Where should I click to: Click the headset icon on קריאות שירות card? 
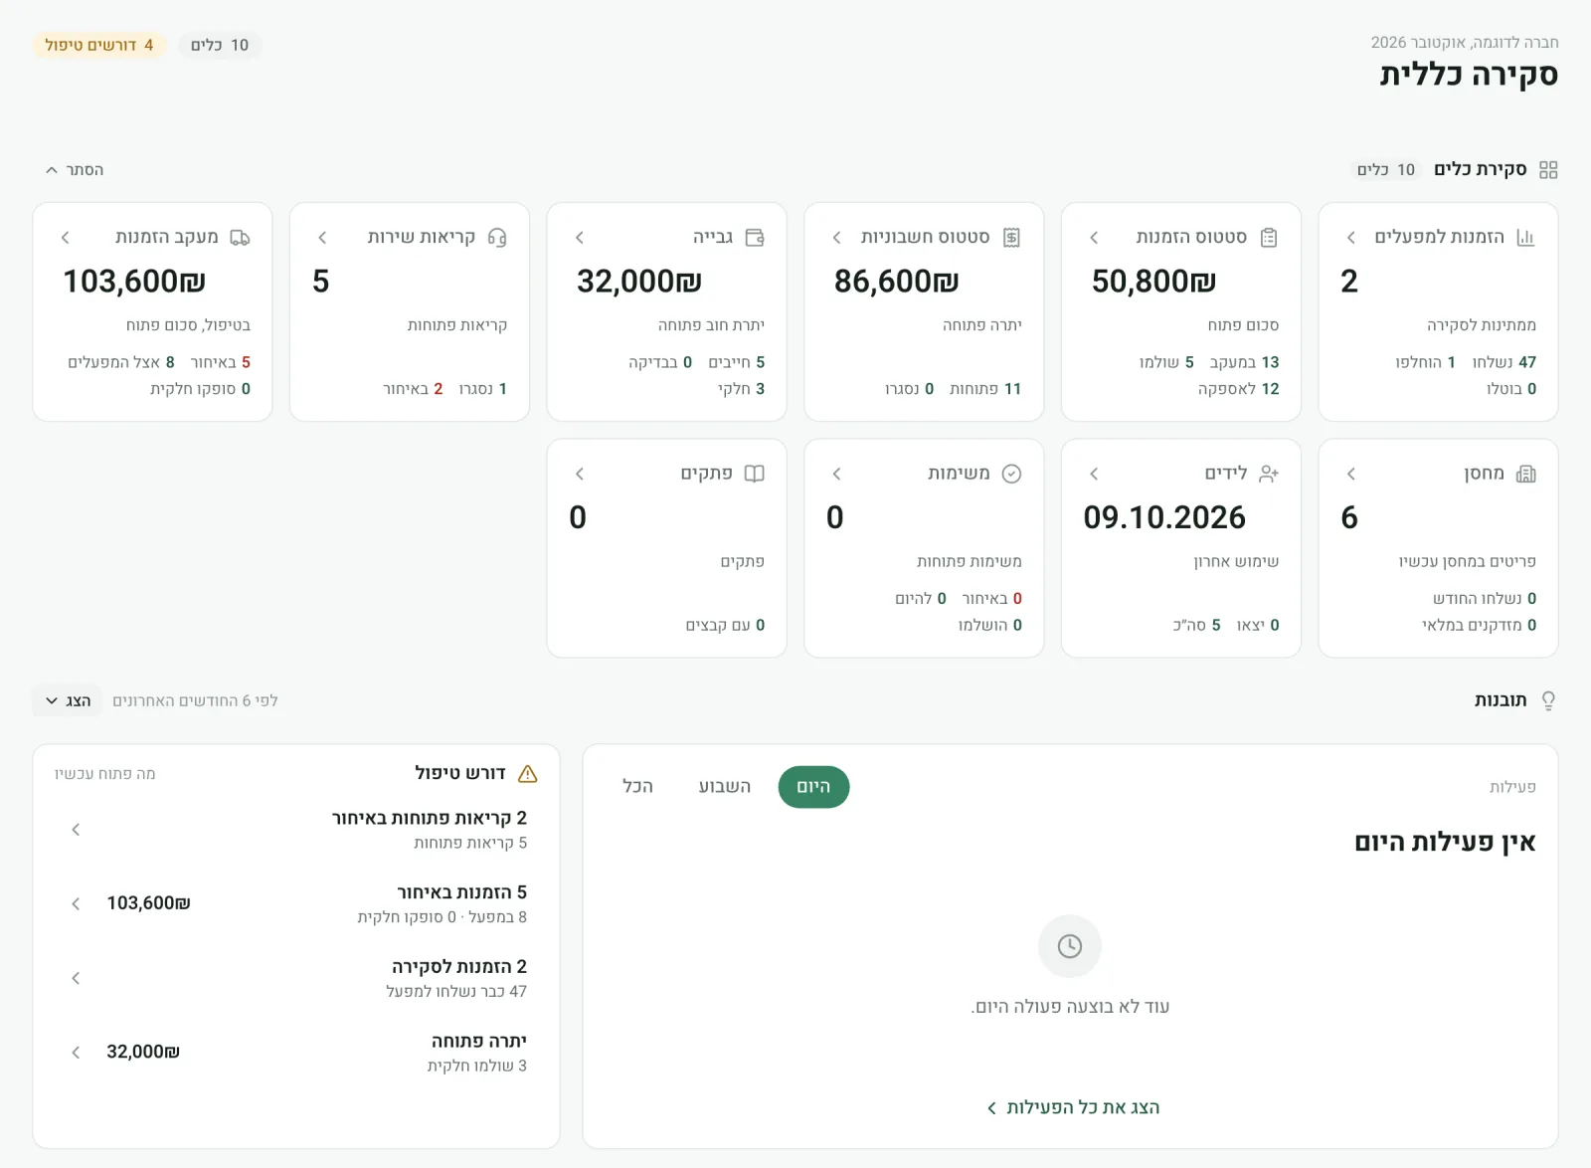[497, 238]
